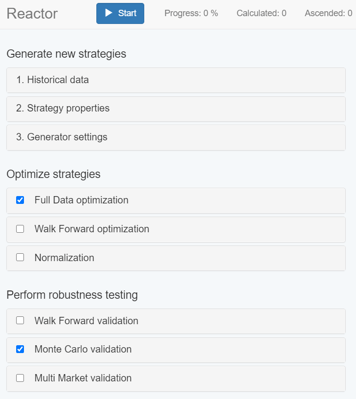This screenshot has height=399, width=356.
Task: Check the Multi Market validation checkbox
Action: point(20,378)
